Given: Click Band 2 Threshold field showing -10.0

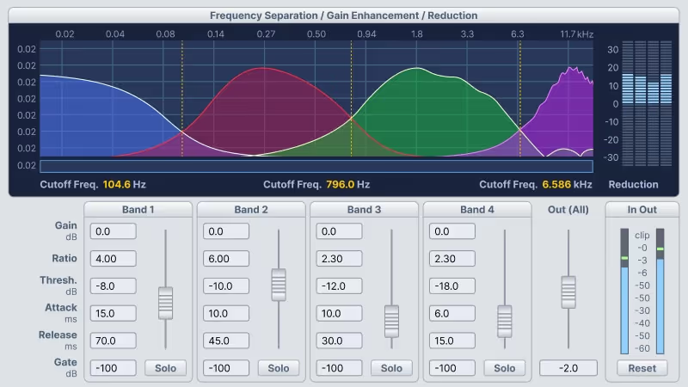Looking at the screenshot, I should [x=226, y=286].
